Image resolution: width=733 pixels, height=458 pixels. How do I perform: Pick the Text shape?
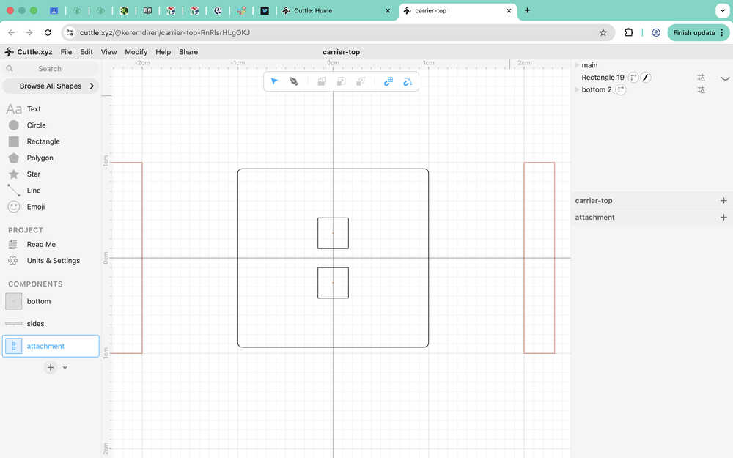pos(34,109)
